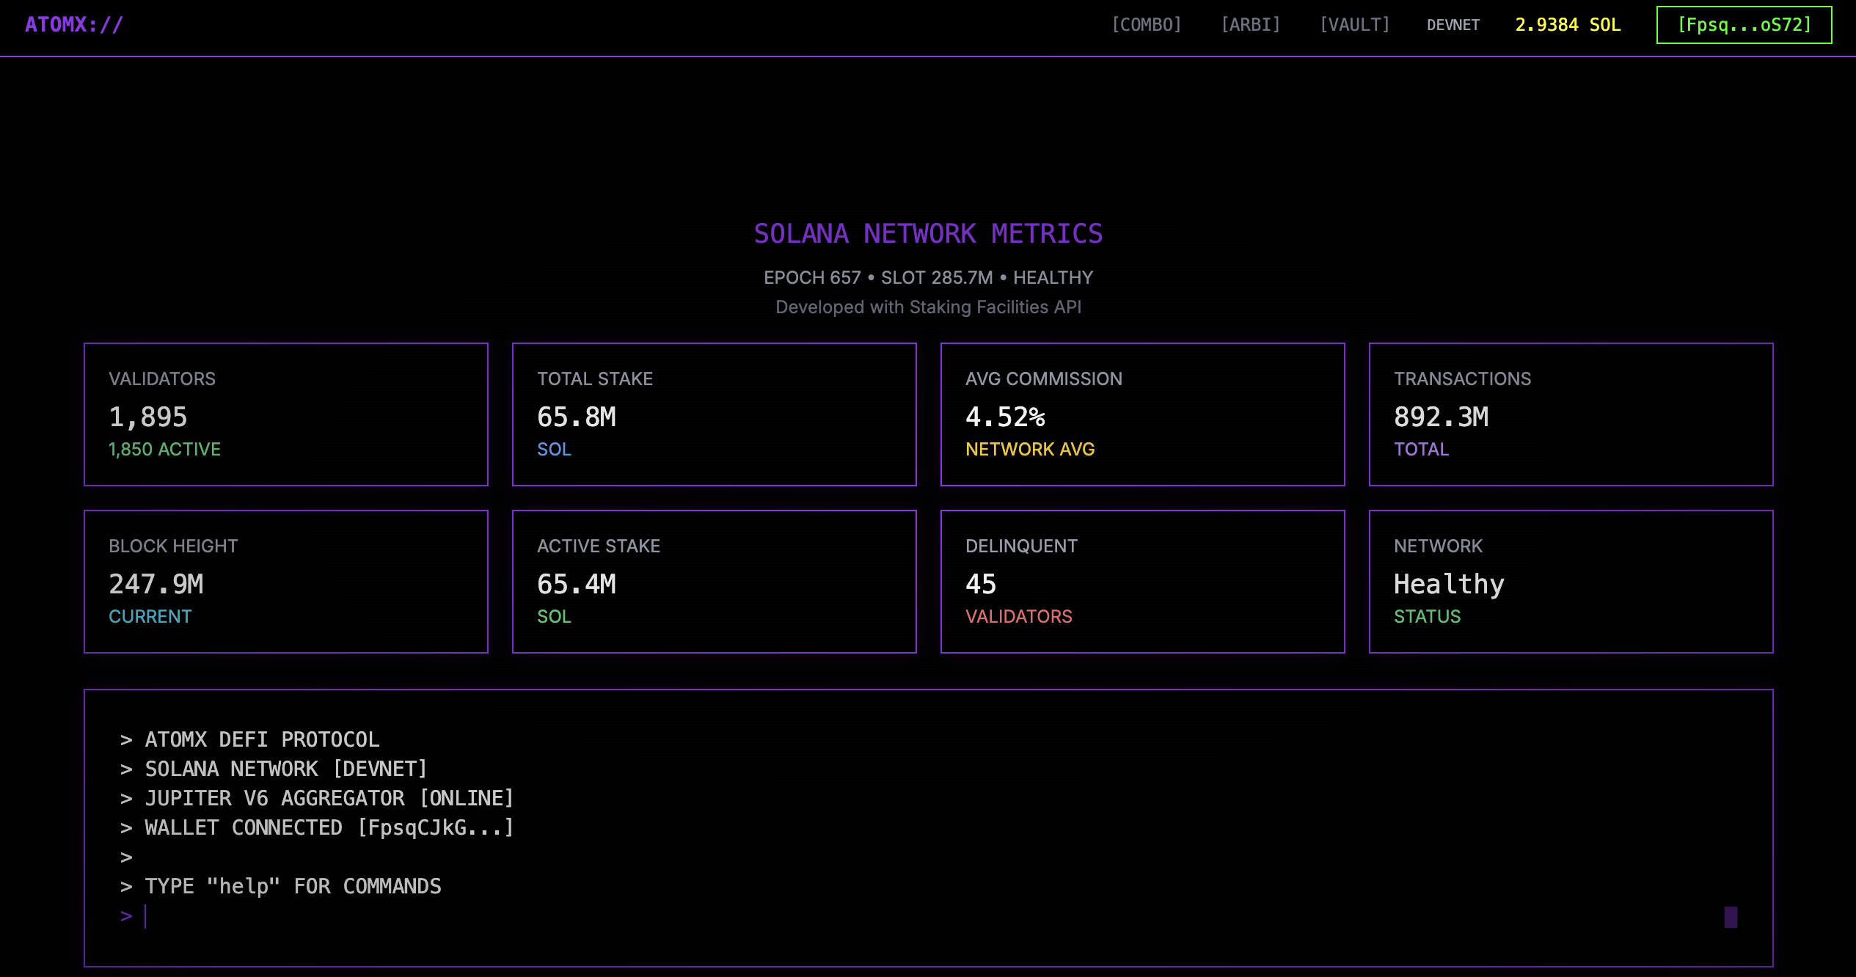This screenshot has width=1856, height=977.
Task: Select the Total Stake card
Action: 714,414
